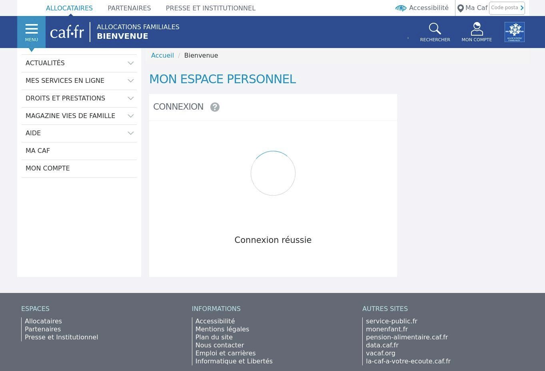Expand DROITS ET PRESTATIONS in the sidebar
This screenshot has width=545, height=371.
tap(130, 98)
